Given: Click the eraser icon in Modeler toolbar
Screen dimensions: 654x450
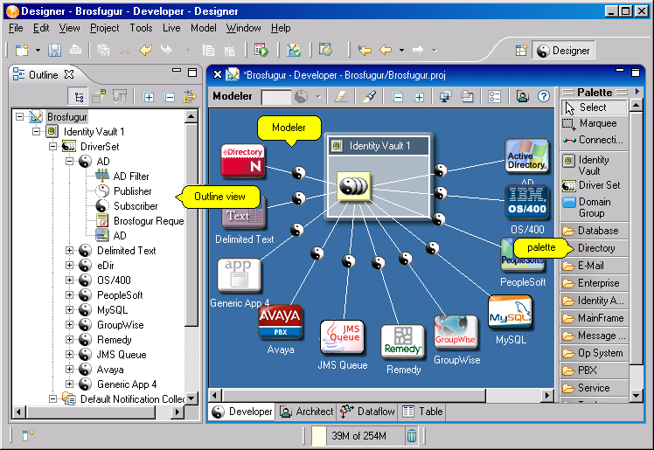Looking at the screenshot, I should pos(341,97).
